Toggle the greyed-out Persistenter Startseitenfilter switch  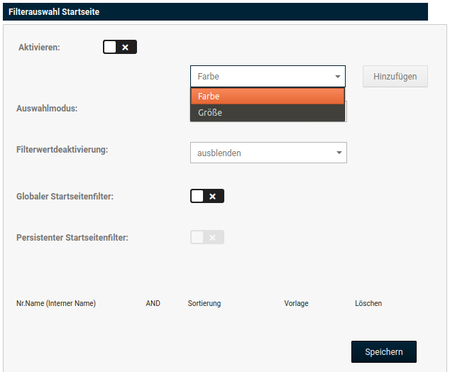pyautogui.click(x=207, y=237)
